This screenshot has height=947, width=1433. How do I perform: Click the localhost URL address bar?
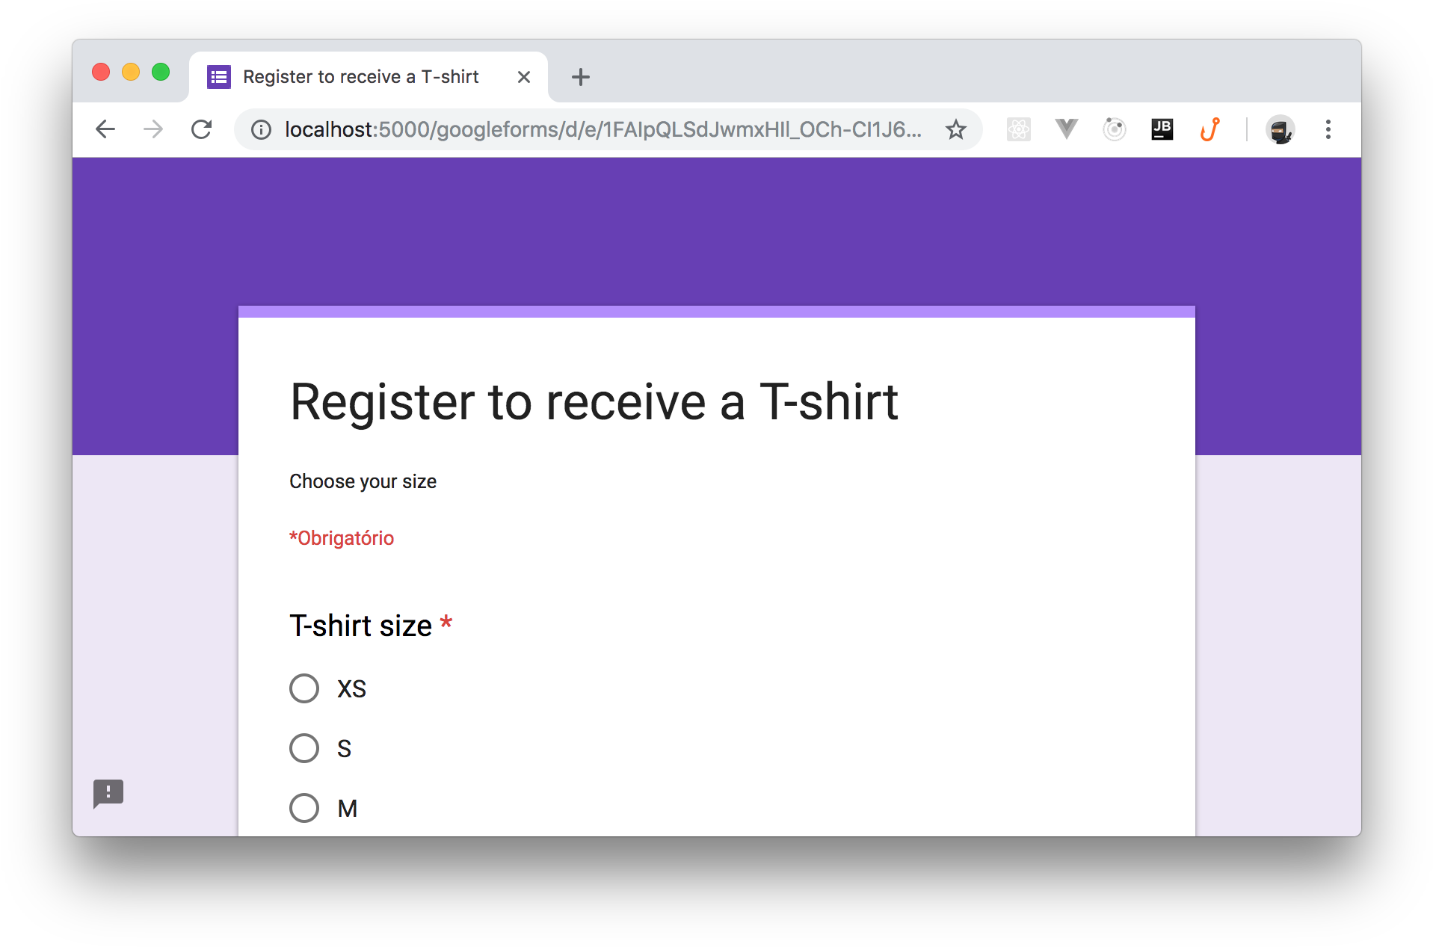[x=602, y=129]
